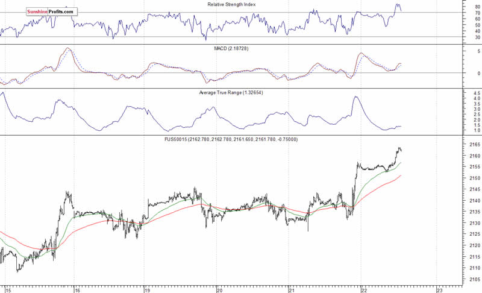Click the MACD (2.18728) panel title

[233, 48]
